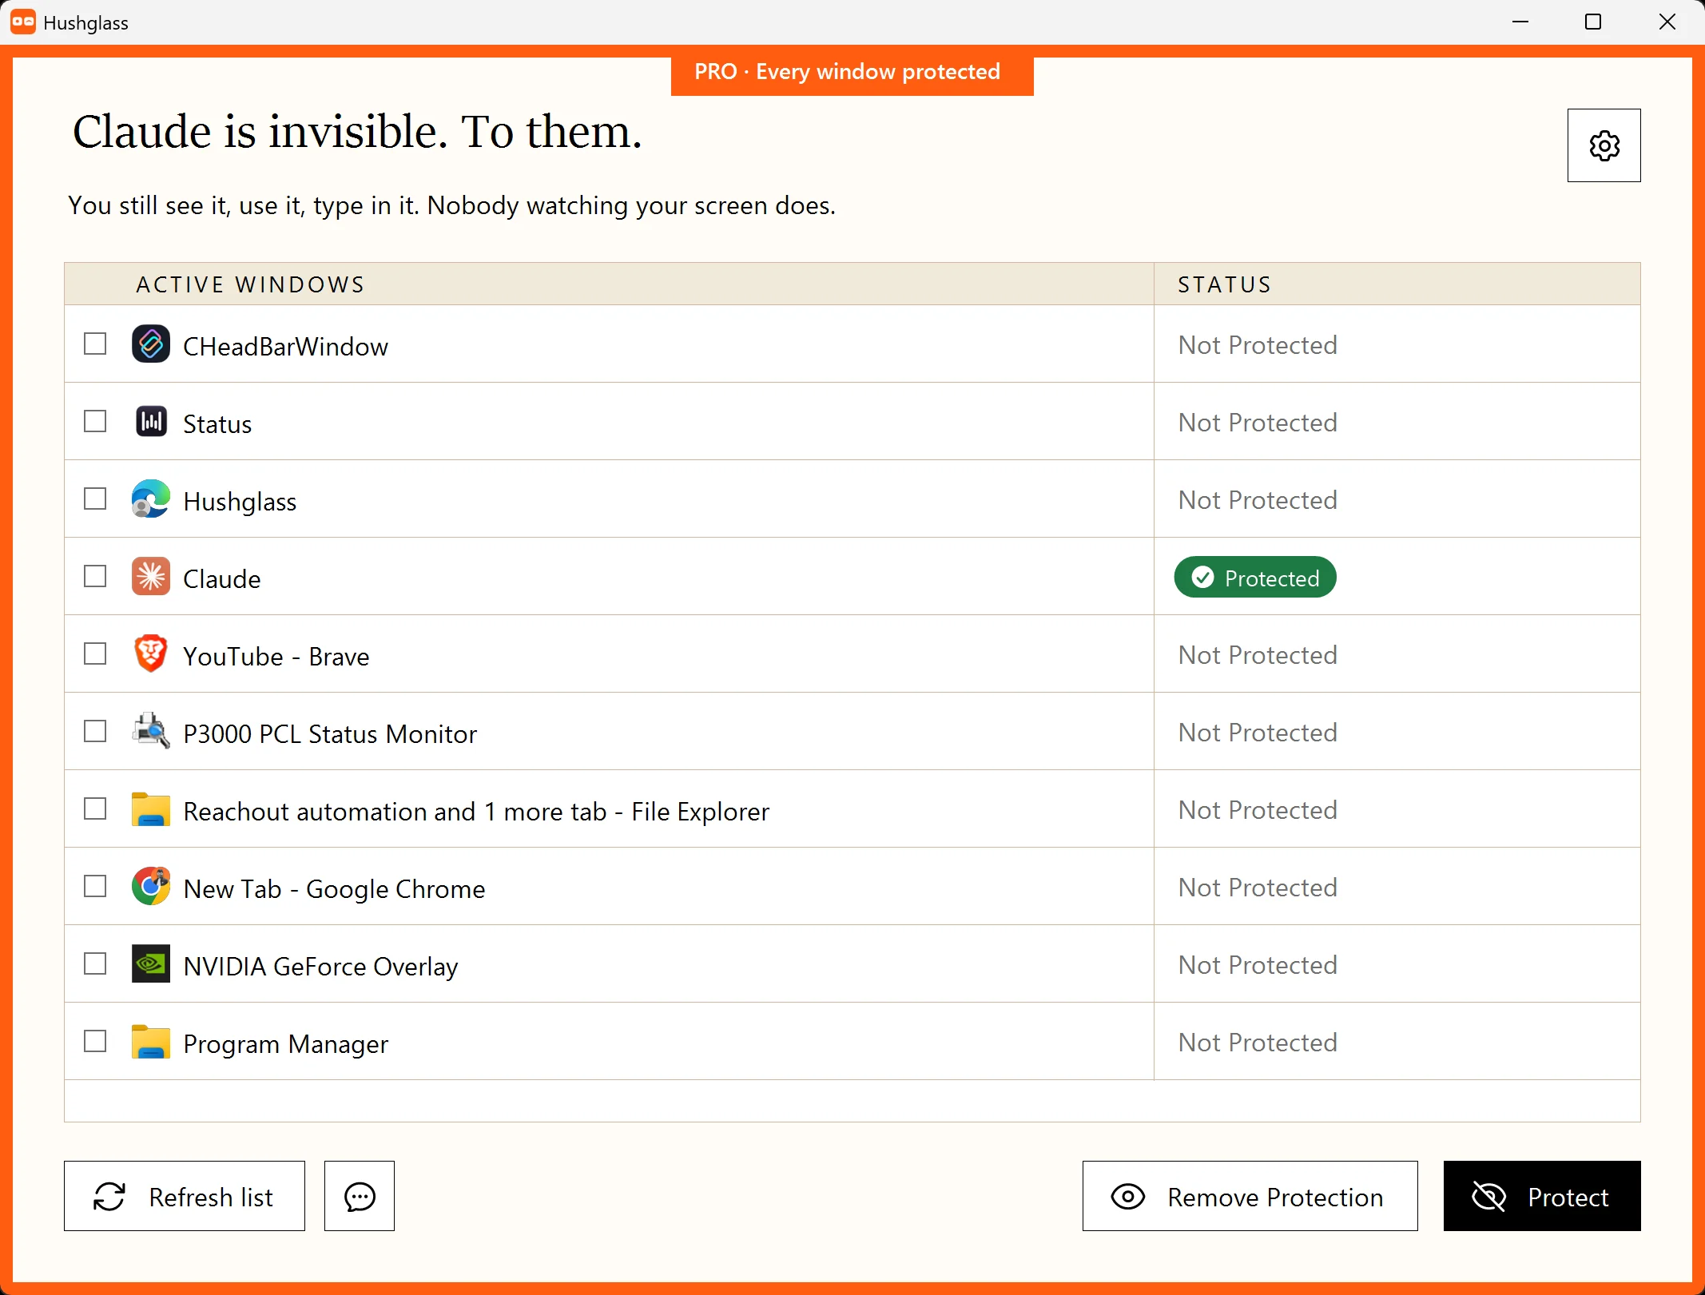1705x1295 pixels.
Task: Click the NVIDIA GeForce icon
Action: (x=151, y=964)
